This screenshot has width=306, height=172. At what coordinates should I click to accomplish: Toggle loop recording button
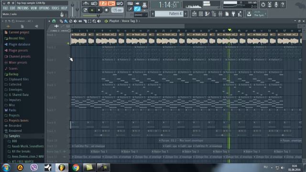click(120, 3)
